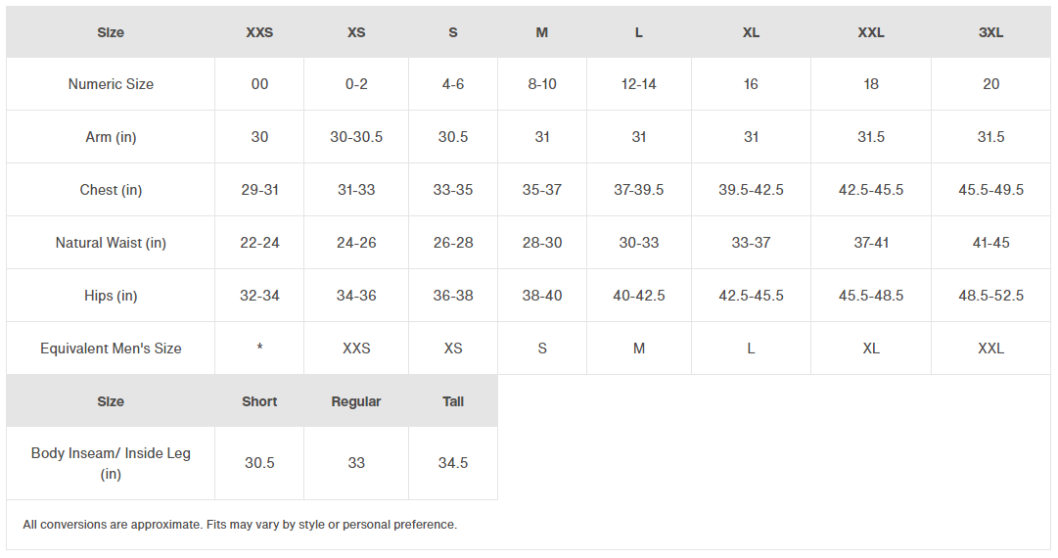Select the Hips (in) row label
1058x558 pixels.
111,296
